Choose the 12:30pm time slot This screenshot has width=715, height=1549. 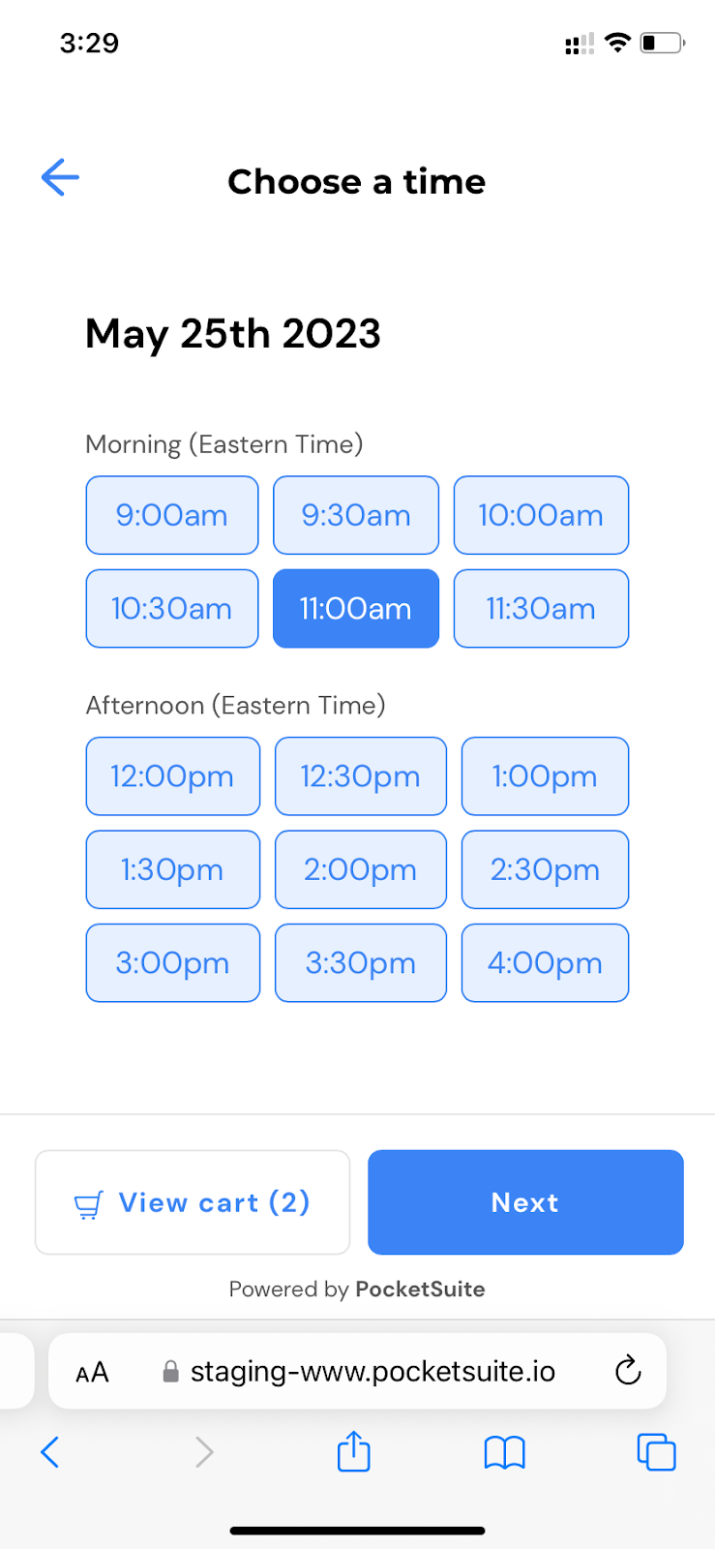(361, 776)
